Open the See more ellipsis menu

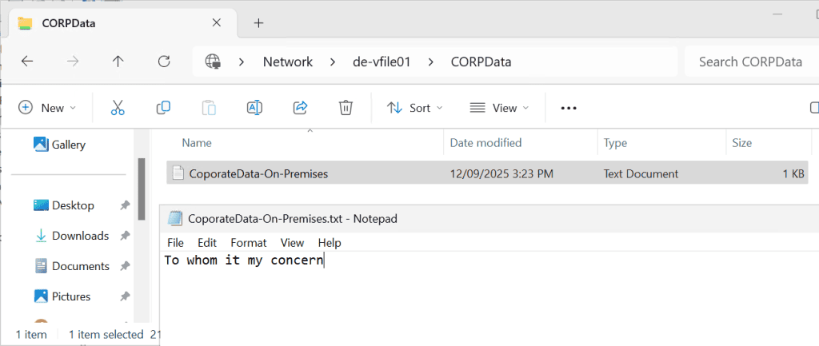coord(569,108)
